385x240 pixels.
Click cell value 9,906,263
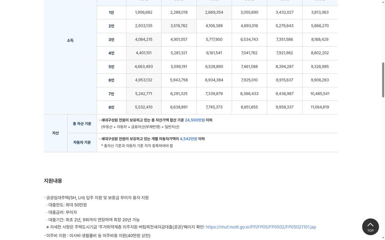(x=320, y=80)
